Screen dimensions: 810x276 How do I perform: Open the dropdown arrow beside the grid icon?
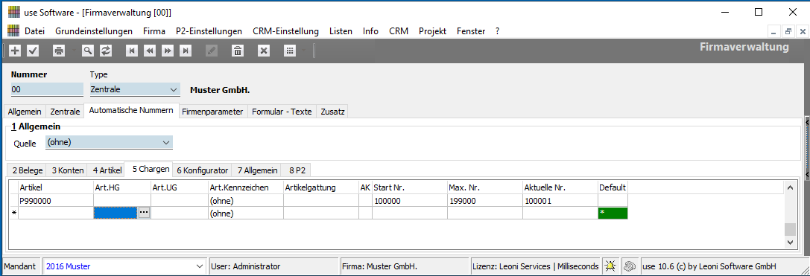pos(304,51)
